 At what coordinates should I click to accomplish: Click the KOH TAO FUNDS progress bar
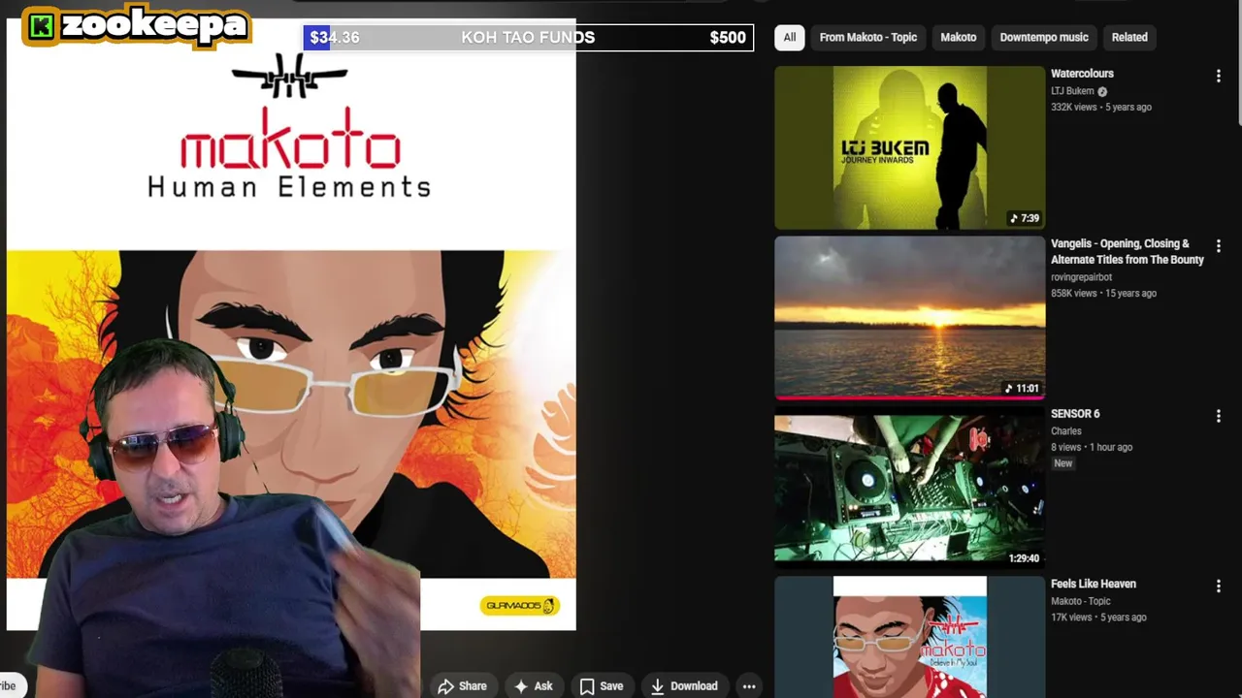pyautogui.click(x=529, y=38)
